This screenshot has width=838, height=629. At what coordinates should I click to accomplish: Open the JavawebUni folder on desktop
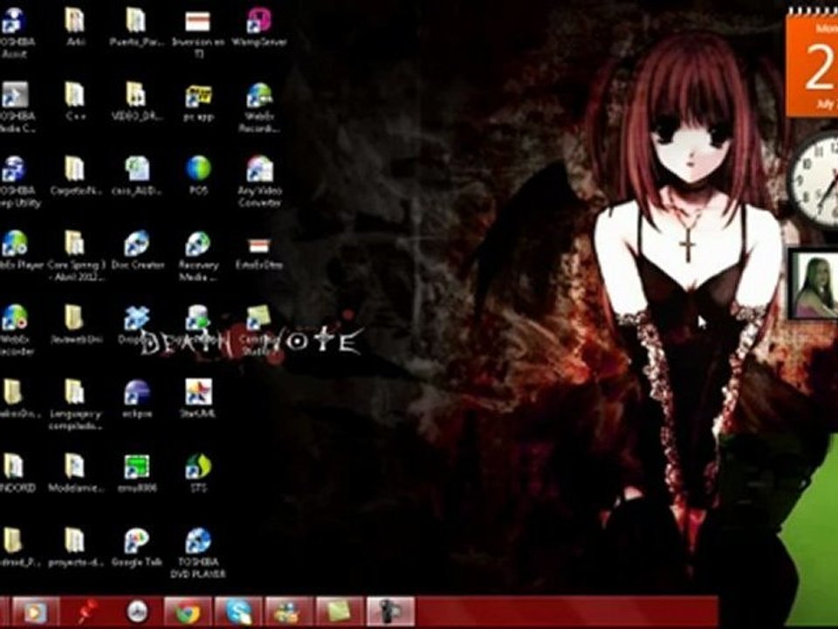[x=75, y=323]
